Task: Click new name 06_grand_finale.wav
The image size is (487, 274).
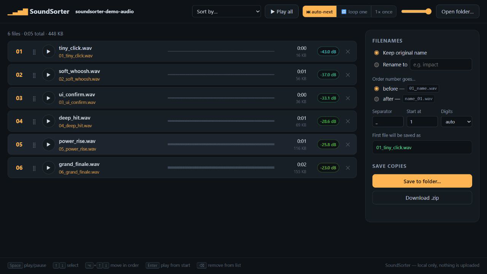Action: click(79, 172)
